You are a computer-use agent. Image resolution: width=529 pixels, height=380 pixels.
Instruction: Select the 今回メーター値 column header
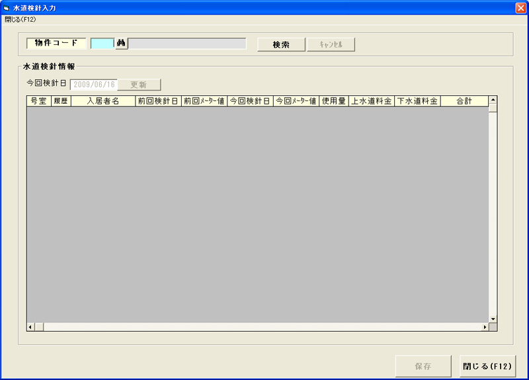tap(296, 101)
